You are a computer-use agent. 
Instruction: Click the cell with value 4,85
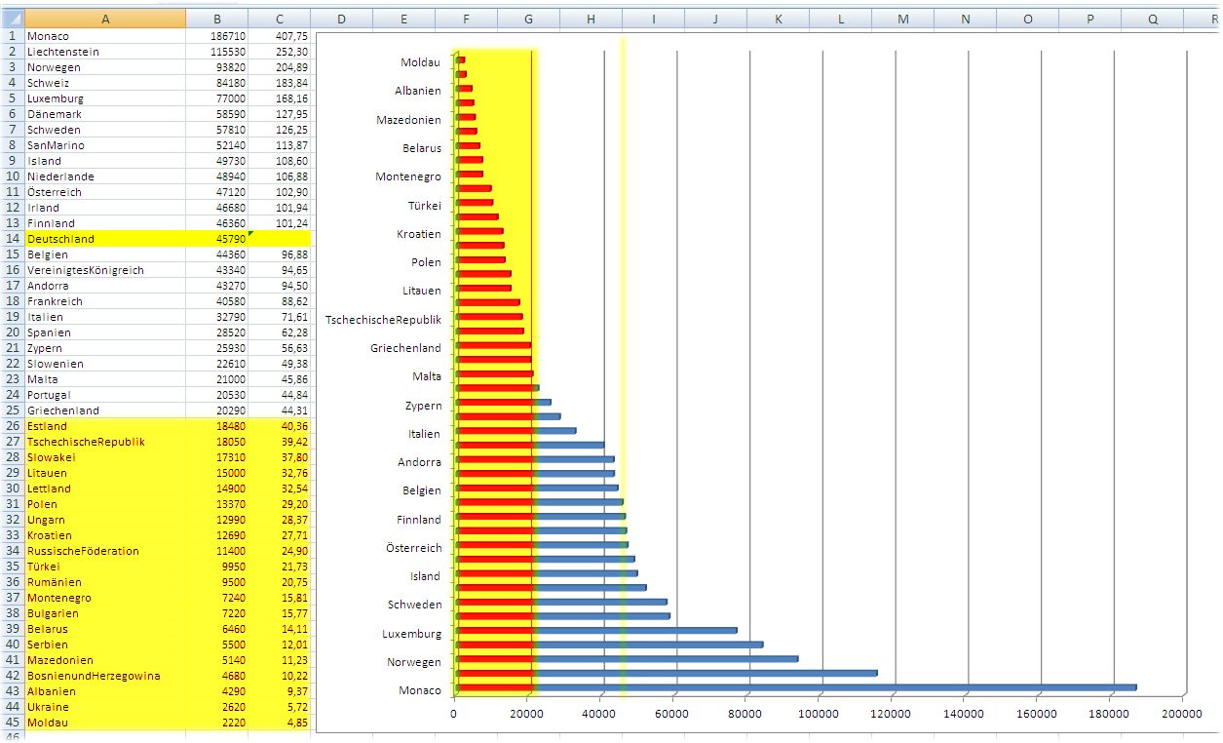[279, 723]
